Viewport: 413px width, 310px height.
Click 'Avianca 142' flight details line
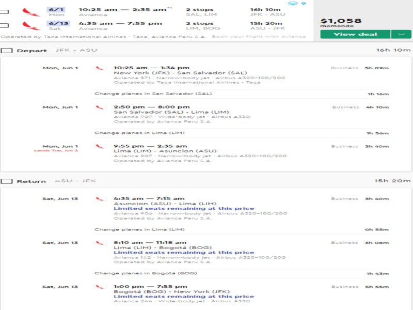pos(200,257)
